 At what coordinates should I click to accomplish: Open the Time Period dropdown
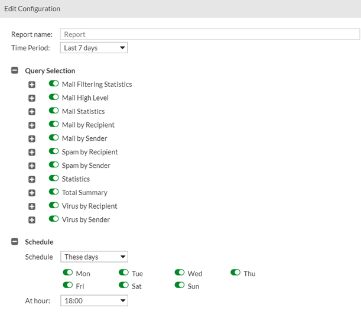click(94, 48)
